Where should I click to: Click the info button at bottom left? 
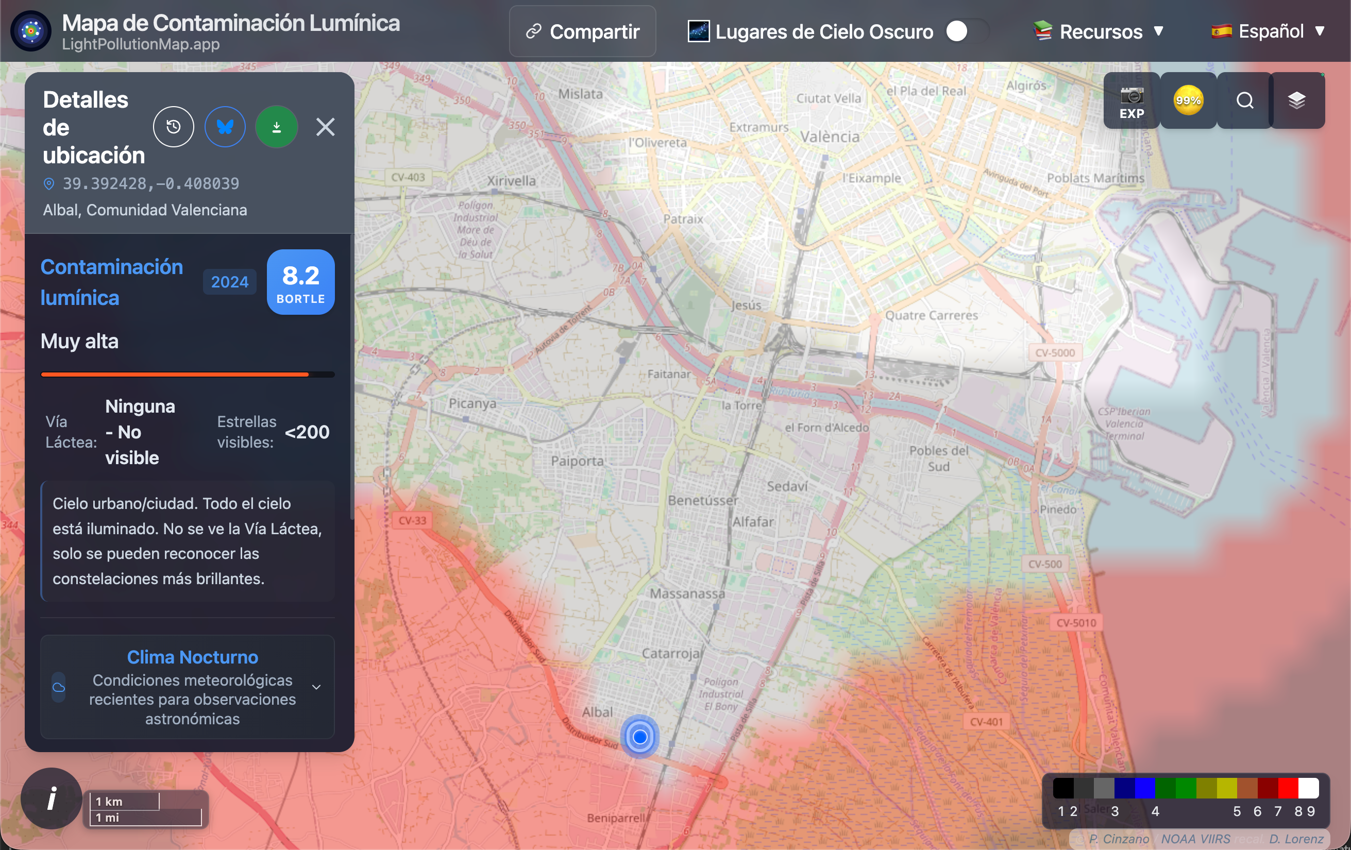(x=51, y=798)
